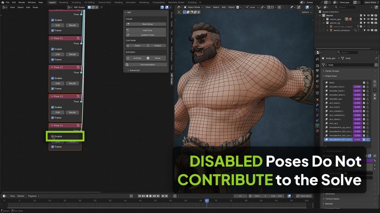This screenshot has height=213, width=380.
Task: Open the Tool properties tab icon
Action: pos(317,59)
